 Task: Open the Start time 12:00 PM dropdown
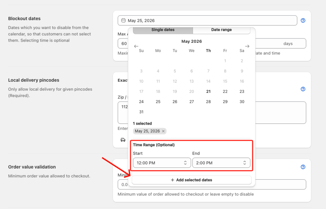[x=162, y=163]
